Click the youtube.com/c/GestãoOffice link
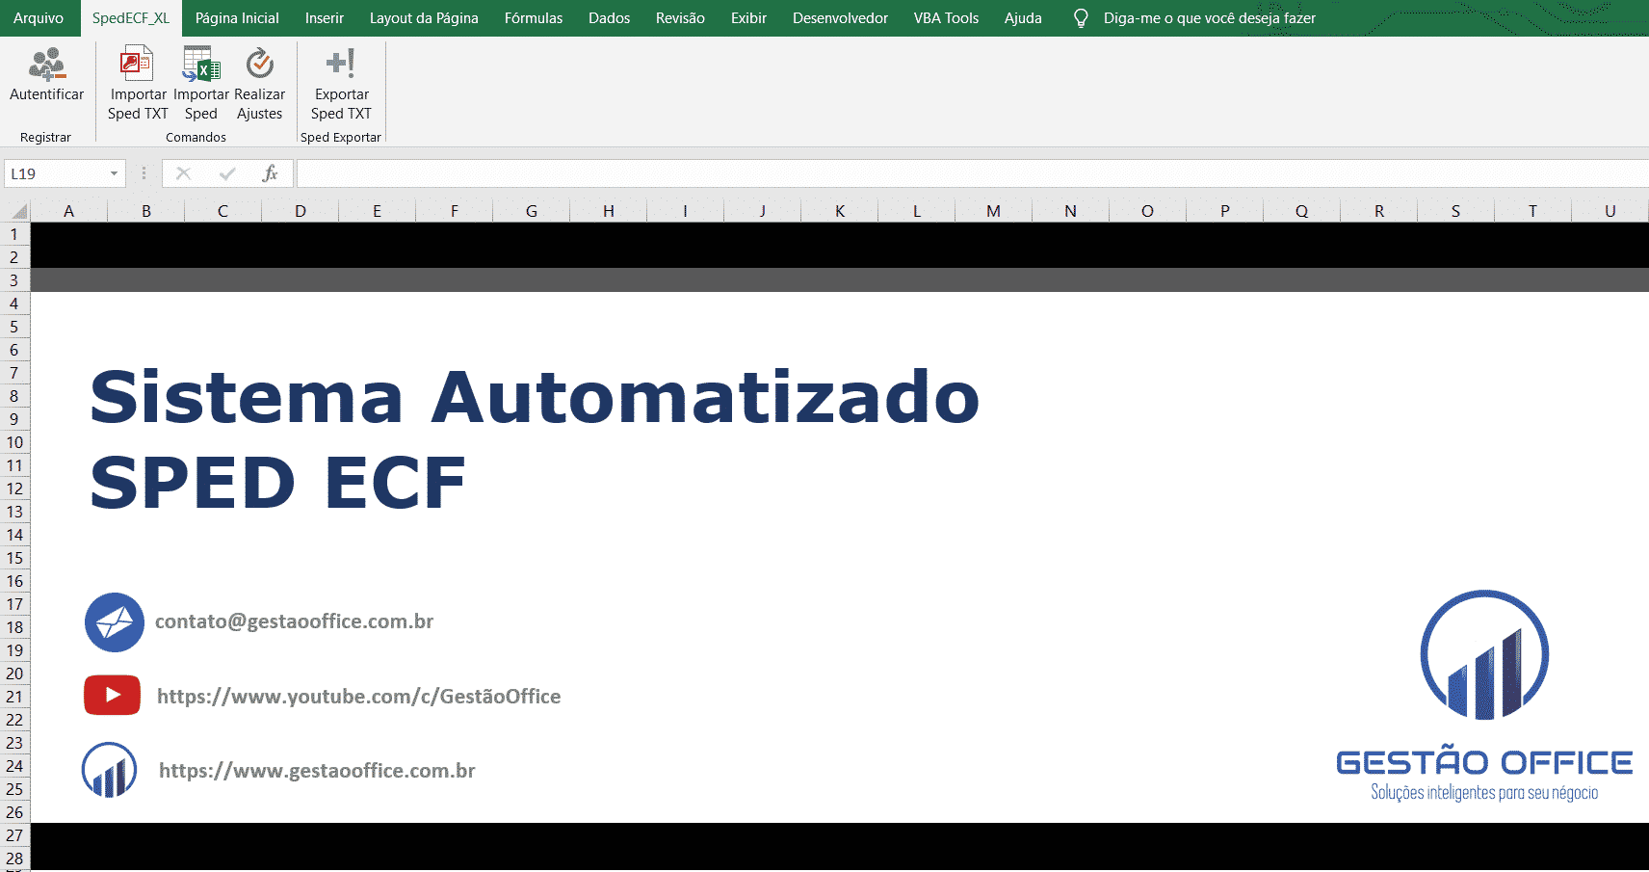 pos(359,696)
